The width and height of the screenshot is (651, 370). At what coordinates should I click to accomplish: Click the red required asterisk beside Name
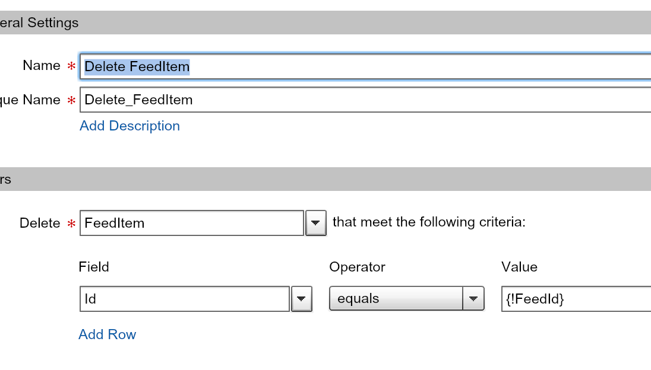tap(71, 66)
